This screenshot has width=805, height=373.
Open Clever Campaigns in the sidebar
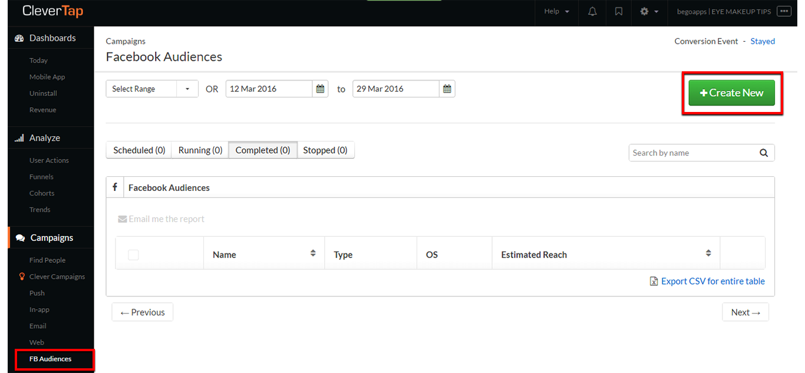click(x=57, y=277)
